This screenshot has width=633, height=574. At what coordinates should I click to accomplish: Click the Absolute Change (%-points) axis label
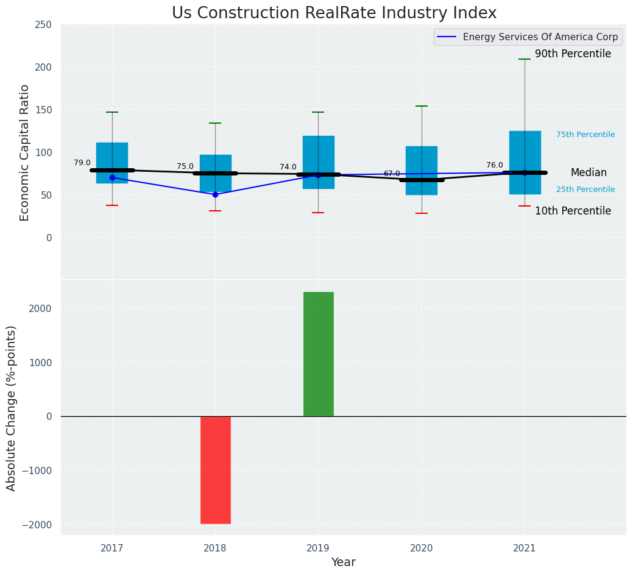pos(12,408)
